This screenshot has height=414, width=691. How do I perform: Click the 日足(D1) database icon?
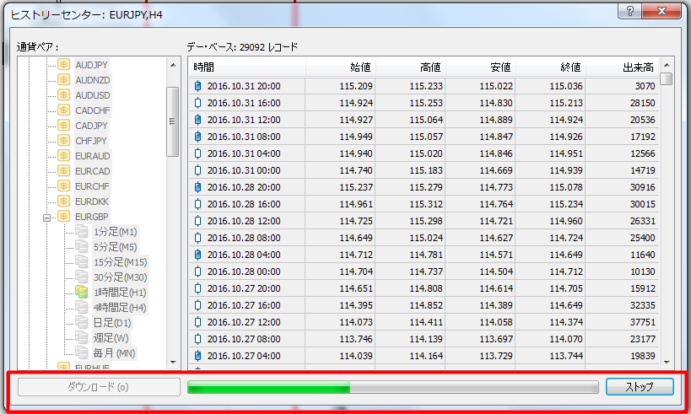tap(82, 322)
